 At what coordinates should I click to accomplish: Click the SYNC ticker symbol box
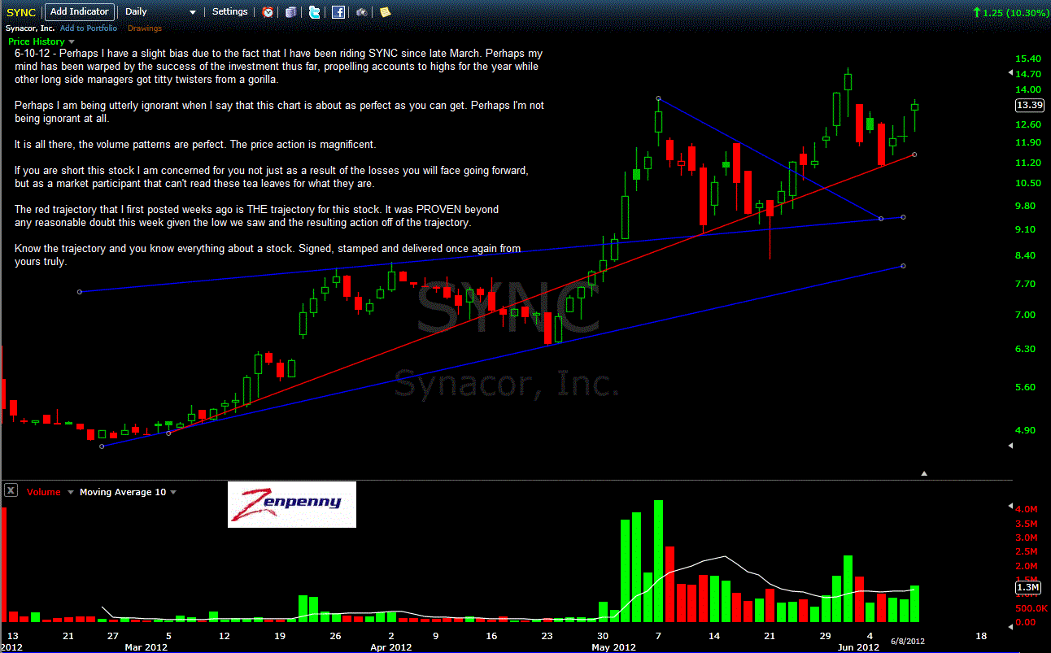coord(21,12)
